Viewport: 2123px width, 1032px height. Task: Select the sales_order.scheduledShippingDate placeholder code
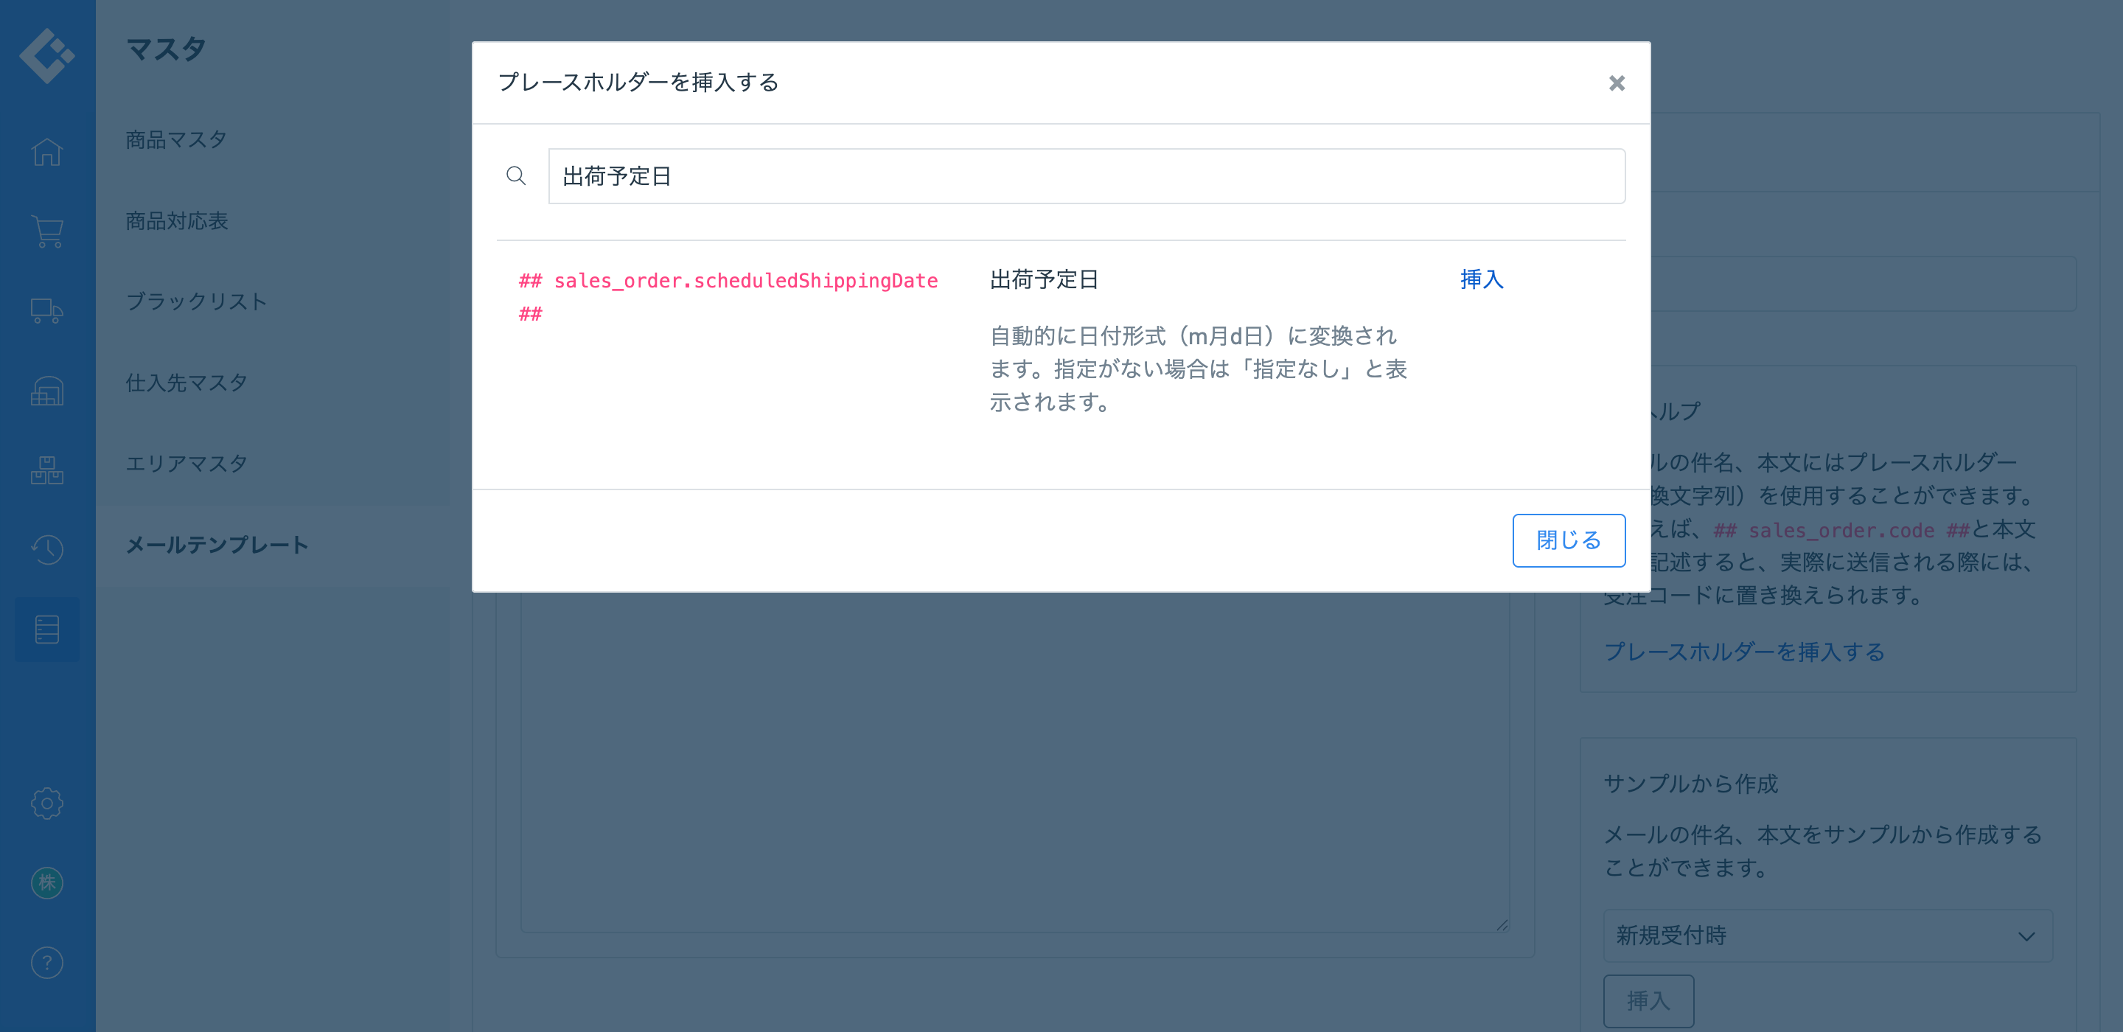728,297
